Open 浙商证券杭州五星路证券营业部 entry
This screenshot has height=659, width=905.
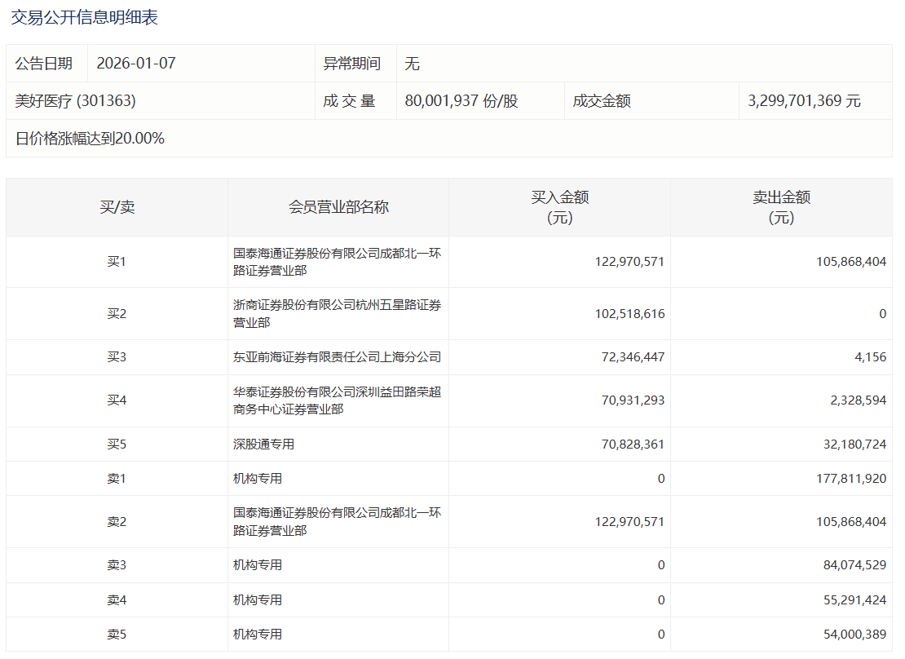point(337,313)
